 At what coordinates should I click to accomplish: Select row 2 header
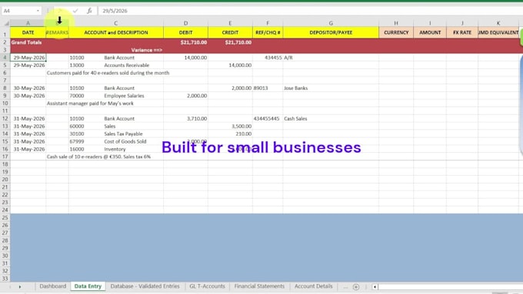pyautogui.click(x=5, y=42)
